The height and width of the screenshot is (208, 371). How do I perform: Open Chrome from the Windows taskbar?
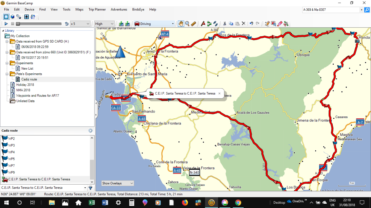(x=238, y=203)
